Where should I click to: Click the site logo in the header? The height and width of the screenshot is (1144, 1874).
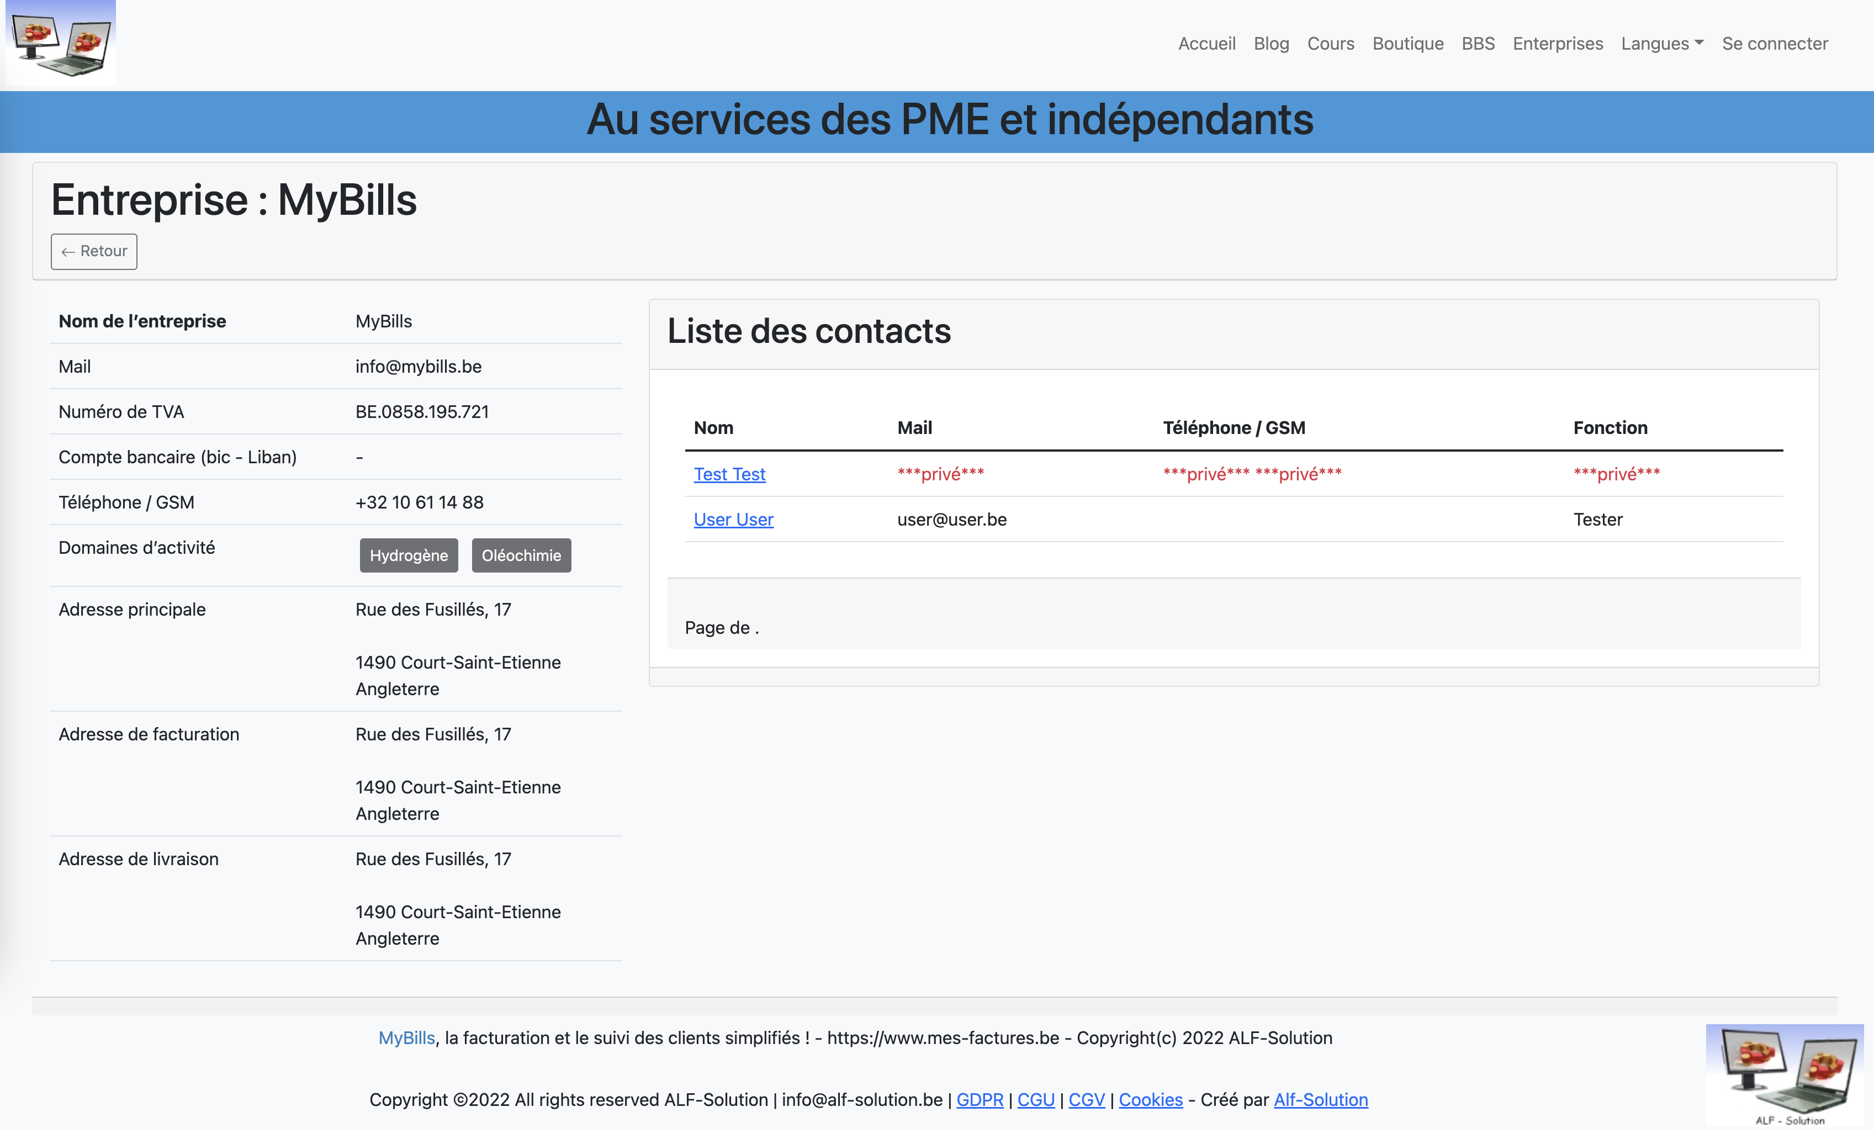click(61, 42)
